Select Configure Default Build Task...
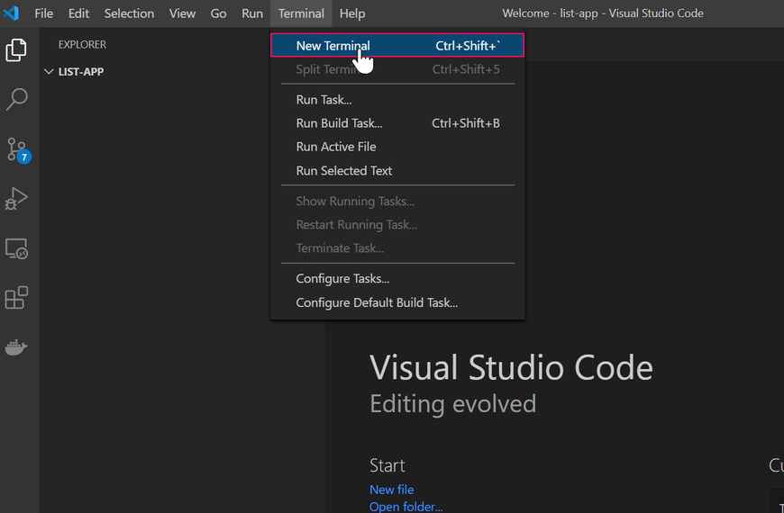The width and height of the screenshot is (784, 513). 397,302
